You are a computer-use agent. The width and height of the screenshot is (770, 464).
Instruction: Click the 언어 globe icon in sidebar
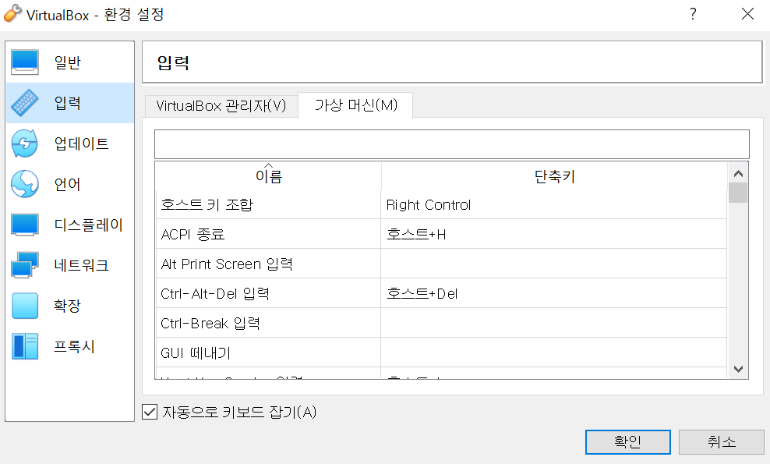25,184
